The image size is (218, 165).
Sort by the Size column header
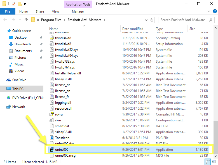pos(192,29)
